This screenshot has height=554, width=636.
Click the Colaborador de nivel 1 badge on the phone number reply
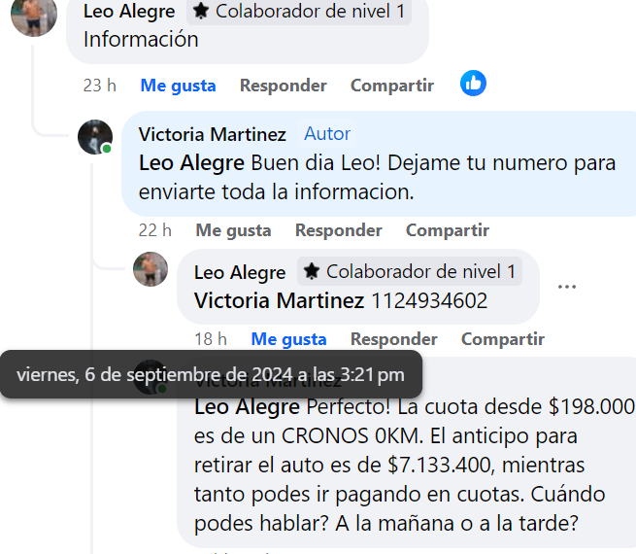point(410,271)
